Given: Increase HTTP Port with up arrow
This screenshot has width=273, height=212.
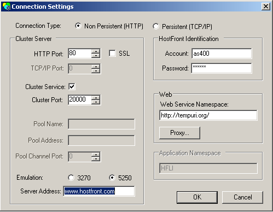Looking at the screenshot, I should [96, 51].
